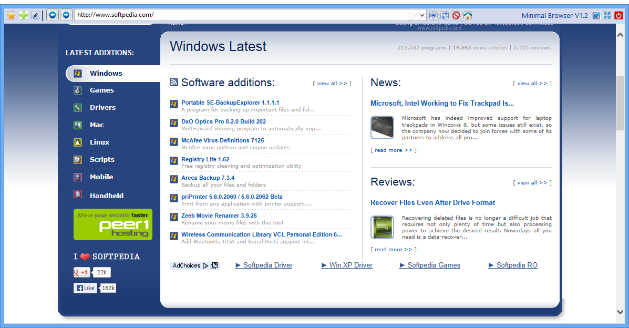Open the Win XP Driver ad link
Viewport: 629px width, 328px height.
(347, 265)
